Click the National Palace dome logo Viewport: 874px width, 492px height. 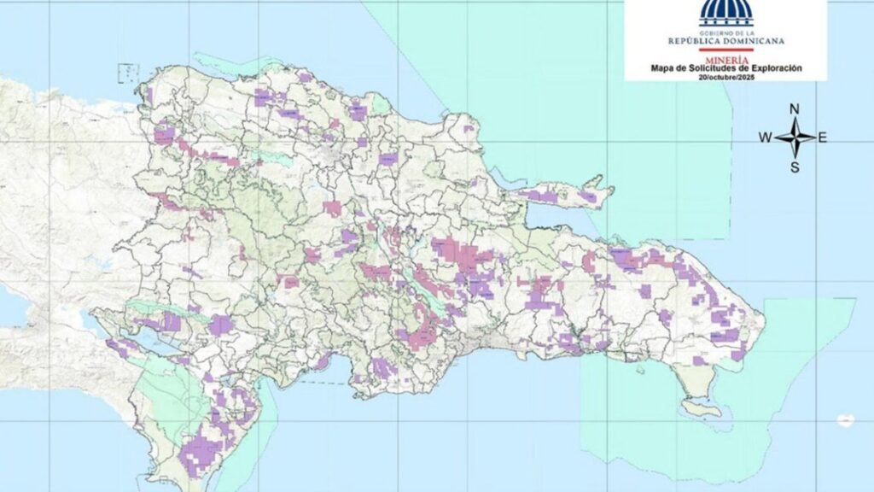click(727, 13)
